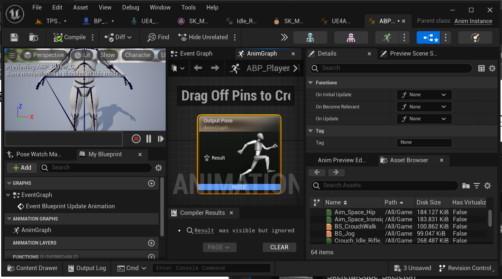Click the record animation button
Viewport: 502px width, 279px height.
point(136,139)
